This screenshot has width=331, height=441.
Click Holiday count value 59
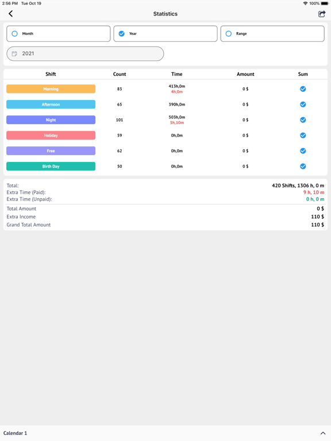tap(120, 136)
